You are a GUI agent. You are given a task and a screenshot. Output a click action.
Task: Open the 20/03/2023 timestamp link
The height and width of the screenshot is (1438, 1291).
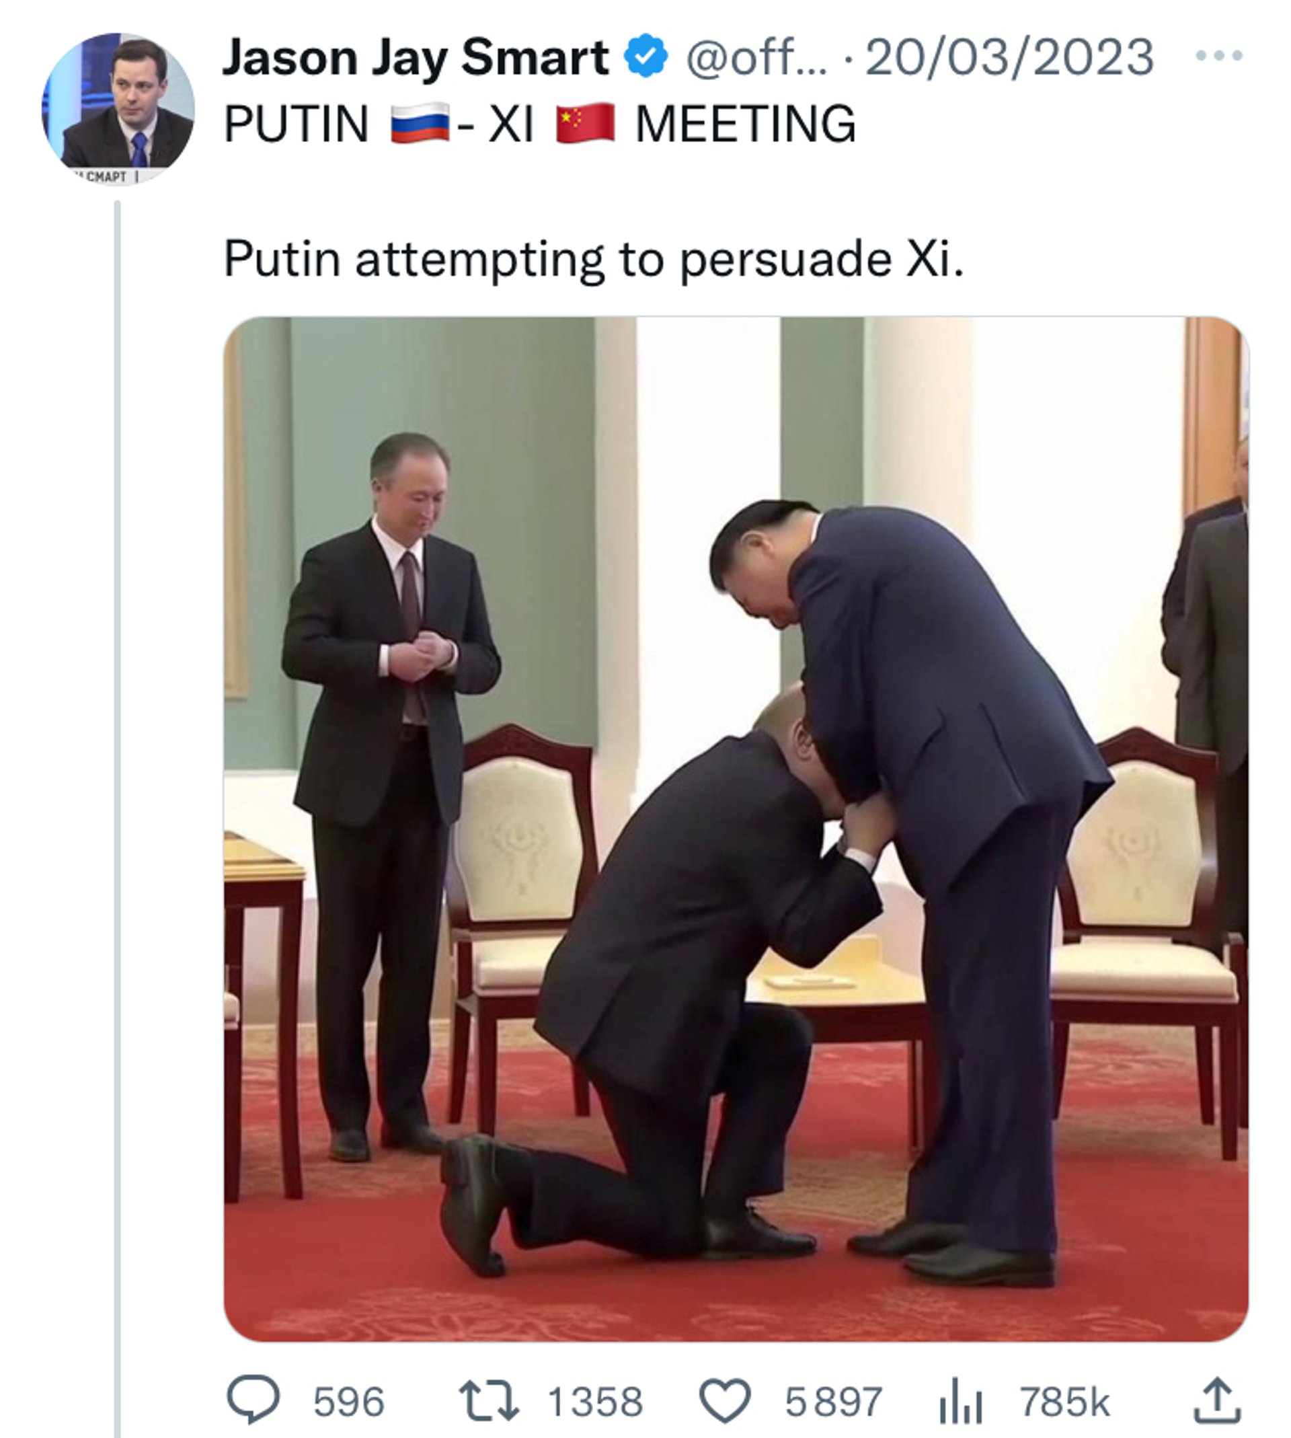[1009, 56]
